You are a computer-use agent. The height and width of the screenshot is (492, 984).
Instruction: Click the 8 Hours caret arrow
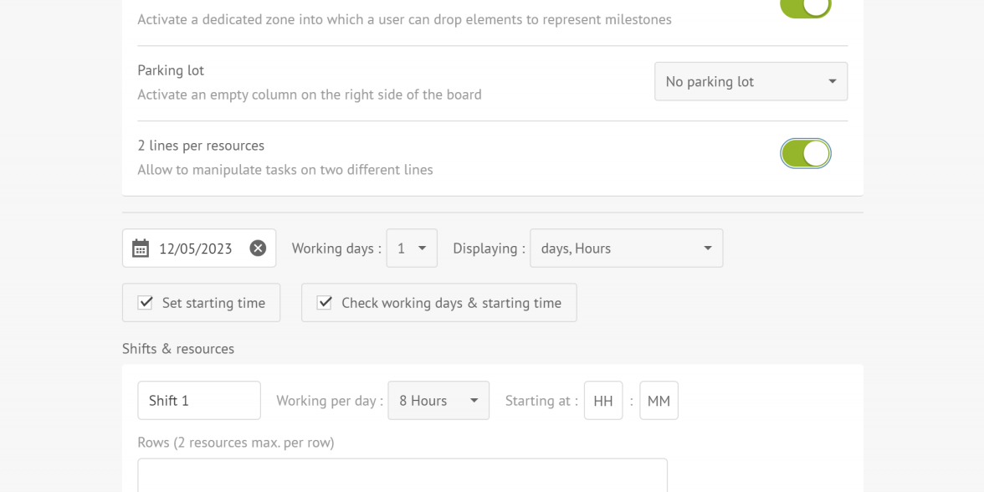[474, 400]
